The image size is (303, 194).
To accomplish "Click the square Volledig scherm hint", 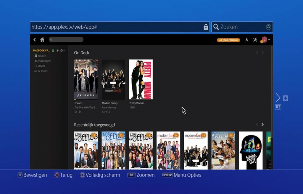I will (100, 175).
